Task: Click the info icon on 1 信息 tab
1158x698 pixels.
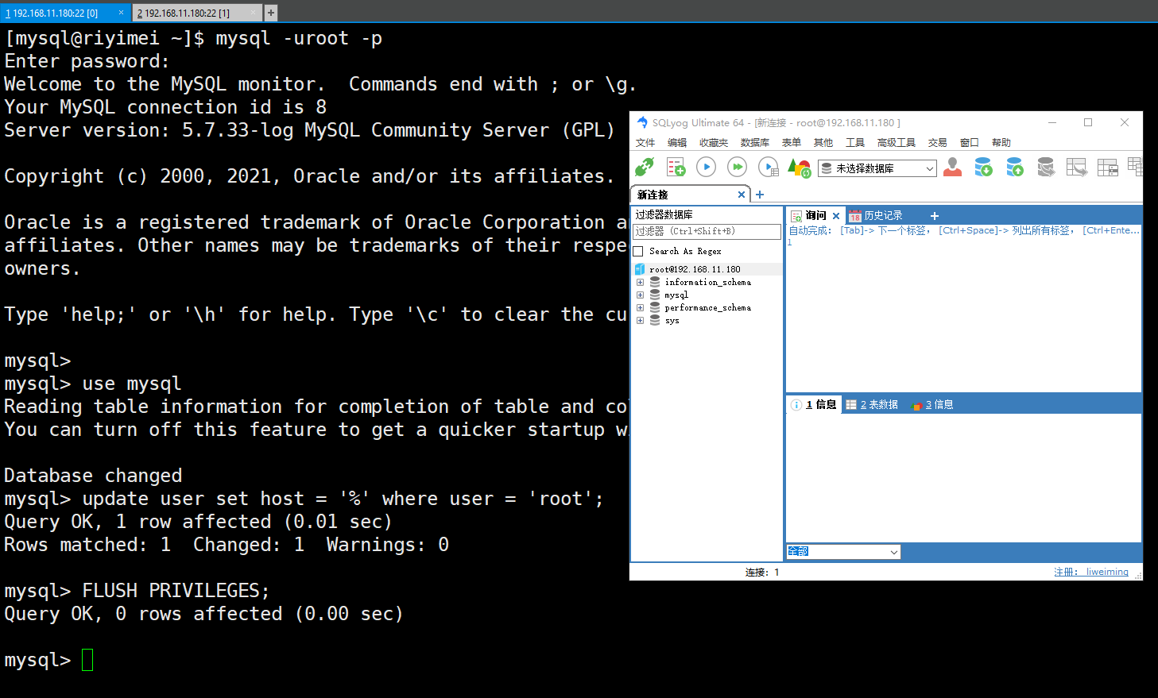Action: 796,405
